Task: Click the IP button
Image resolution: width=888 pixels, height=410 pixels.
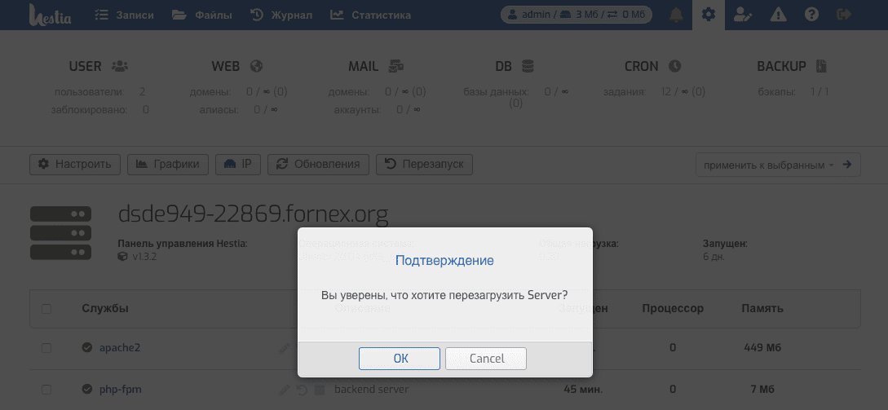Action: pyautogui.click(x=238, y=164)
